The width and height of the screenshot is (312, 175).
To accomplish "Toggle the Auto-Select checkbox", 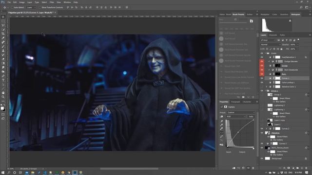I will click(x=12, y=7).
